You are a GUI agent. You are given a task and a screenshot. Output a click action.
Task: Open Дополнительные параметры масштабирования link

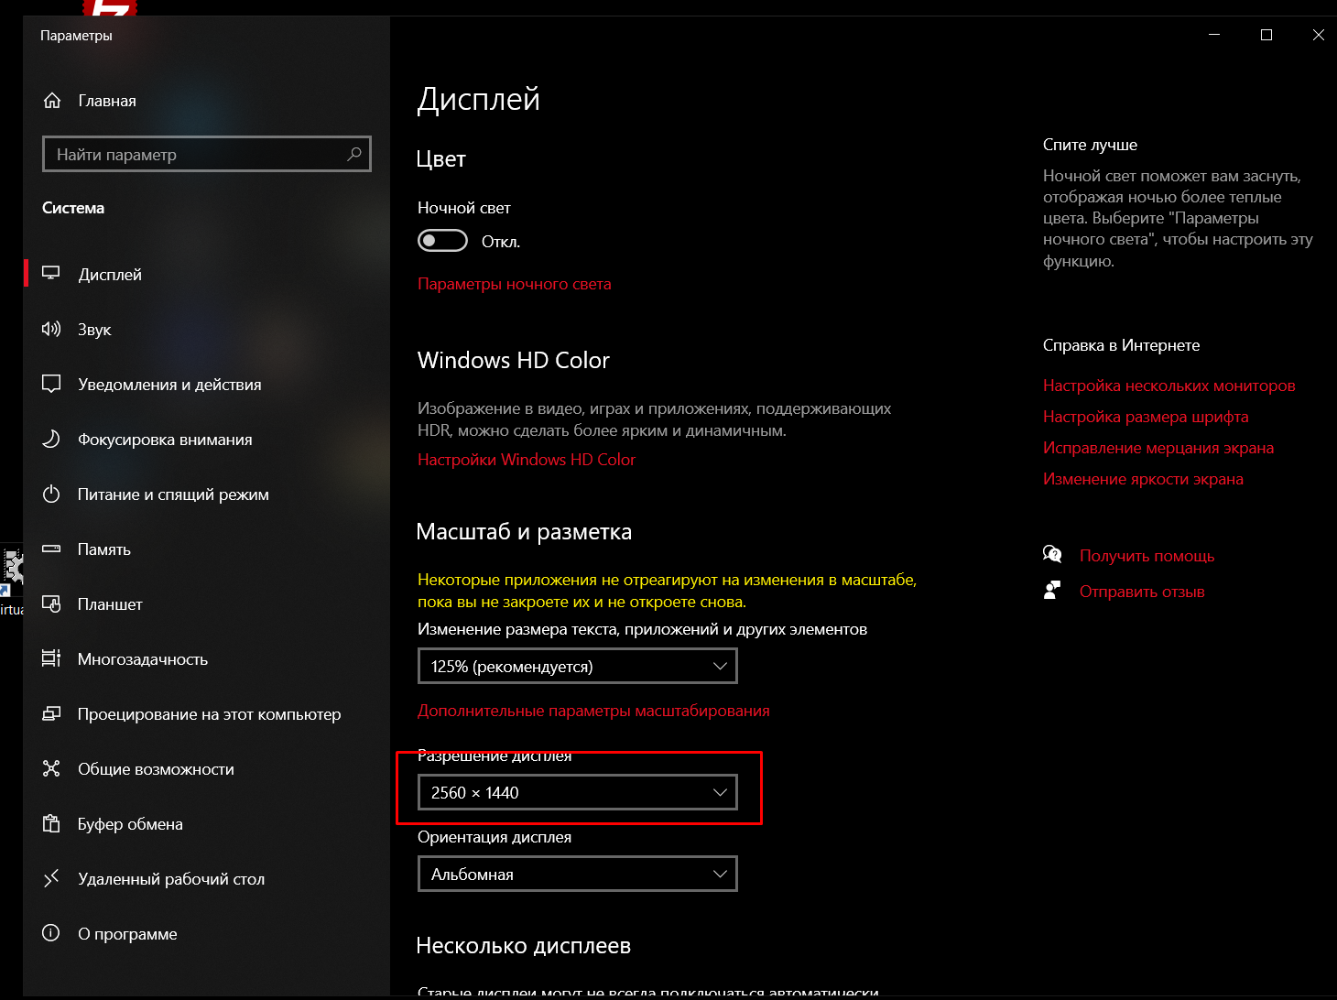[593, 711]
